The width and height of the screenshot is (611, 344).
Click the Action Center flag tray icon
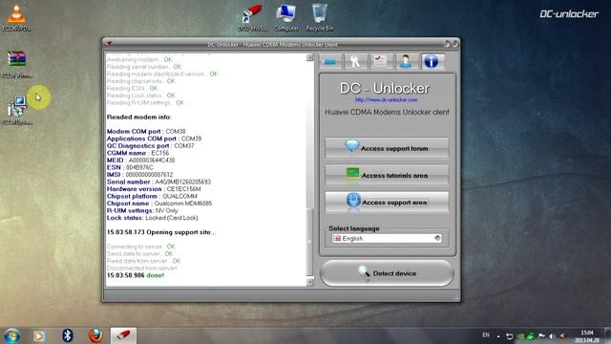541,335
